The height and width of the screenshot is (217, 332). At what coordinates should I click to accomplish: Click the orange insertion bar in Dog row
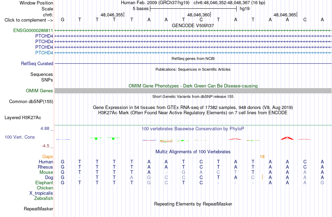(x=262, y=177)
